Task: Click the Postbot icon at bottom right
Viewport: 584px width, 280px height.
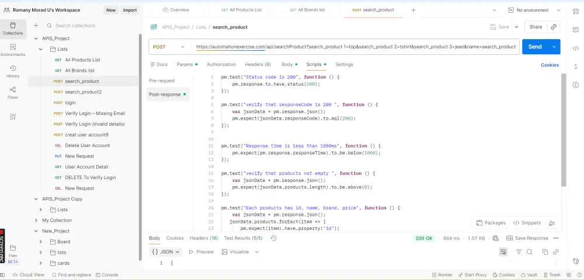Action: (575, 261)
